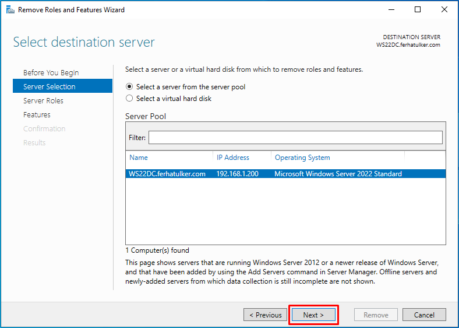459x328 pixels.
Task: Open the Features step in sidebar
Action: [x=37, y=115]
